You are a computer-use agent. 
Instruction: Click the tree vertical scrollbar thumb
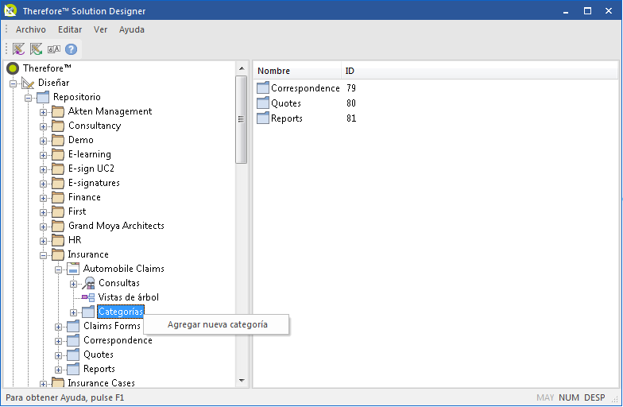pos(242,119)
